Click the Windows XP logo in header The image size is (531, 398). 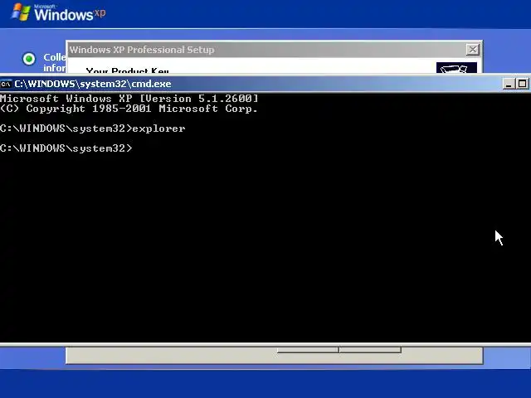pyautogui.click(x=58, y=12)
